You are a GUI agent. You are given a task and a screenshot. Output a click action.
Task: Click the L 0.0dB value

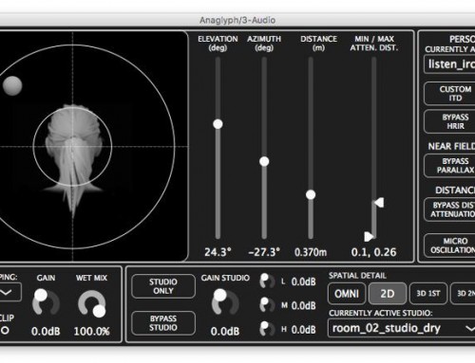click(x=303, y=281)
